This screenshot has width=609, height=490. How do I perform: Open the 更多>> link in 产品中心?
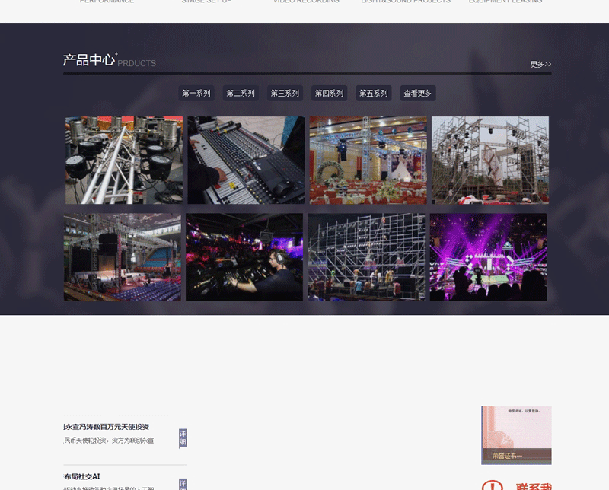pos(540,64)
